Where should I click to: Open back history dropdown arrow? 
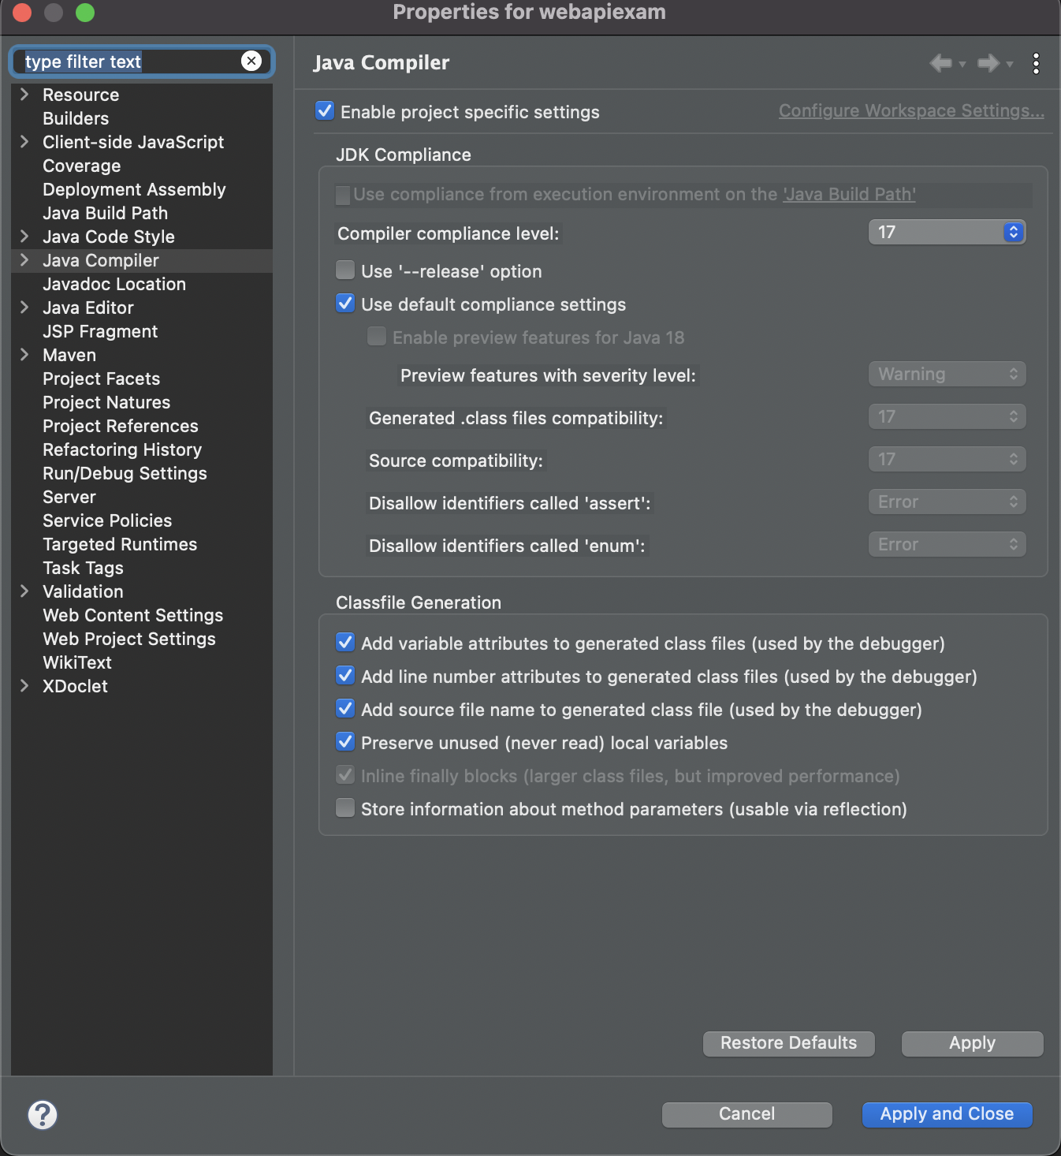pyautogui.click(x=962, y=65)
